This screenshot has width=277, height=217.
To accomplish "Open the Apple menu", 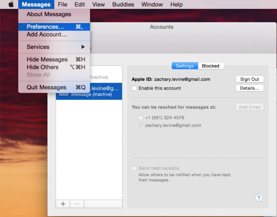I will [11, 4].
